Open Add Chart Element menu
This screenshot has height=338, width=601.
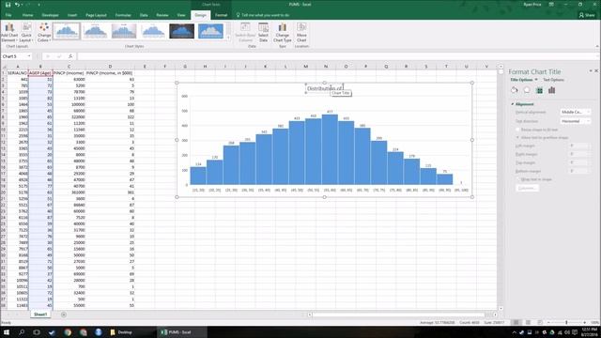(9, 32)
